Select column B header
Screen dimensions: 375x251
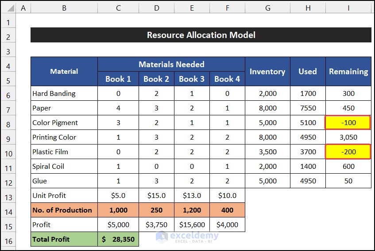tap(64, 8)
